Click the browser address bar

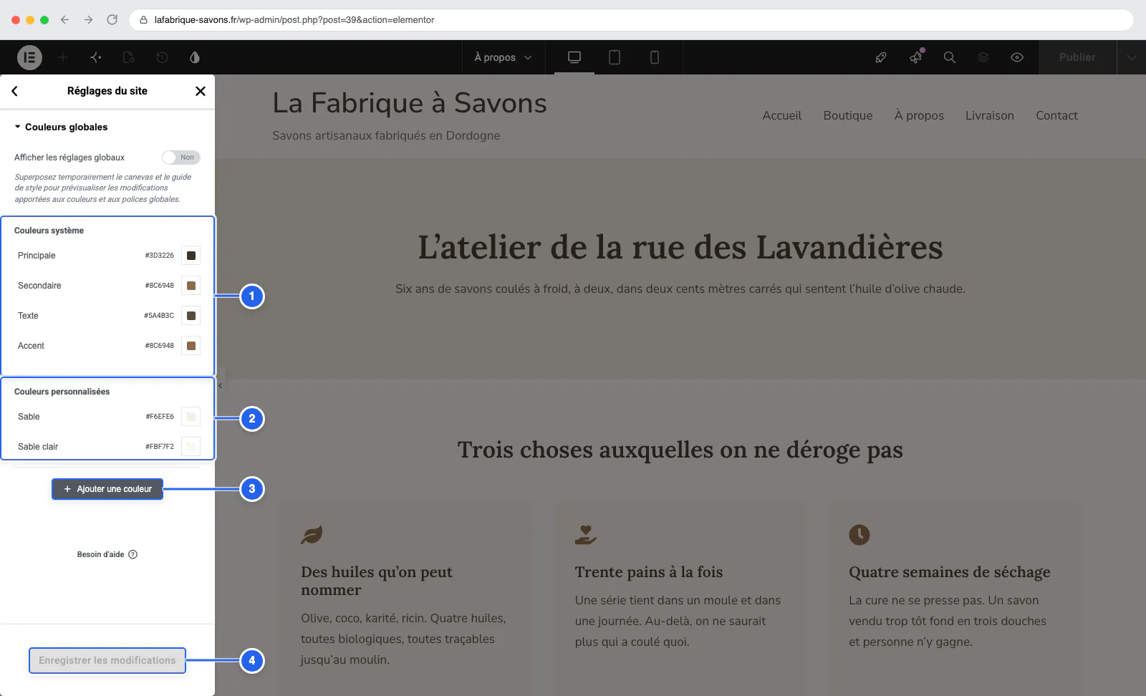pos(630,20)
